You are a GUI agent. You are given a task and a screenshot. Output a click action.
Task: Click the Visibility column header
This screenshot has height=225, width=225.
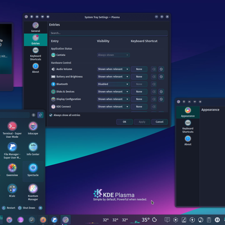click(103, 41)
